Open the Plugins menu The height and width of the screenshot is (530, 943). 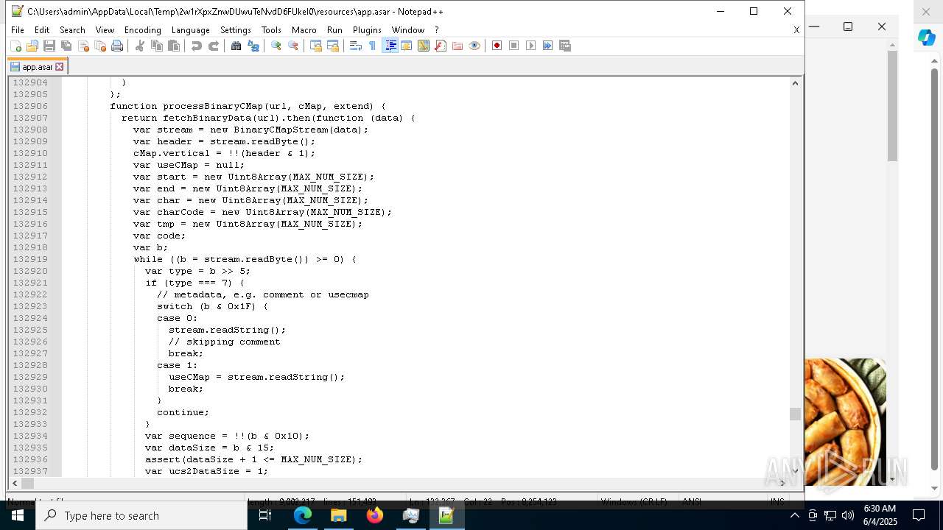367,30
